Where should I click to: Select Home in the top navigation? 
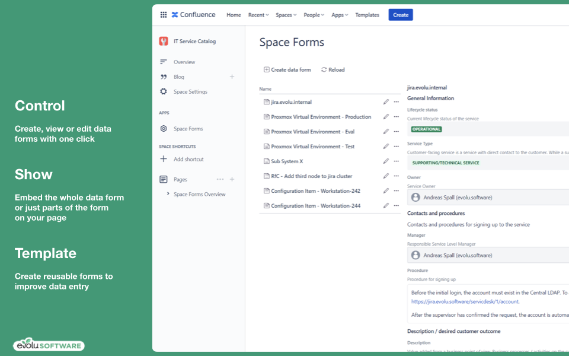234,14
